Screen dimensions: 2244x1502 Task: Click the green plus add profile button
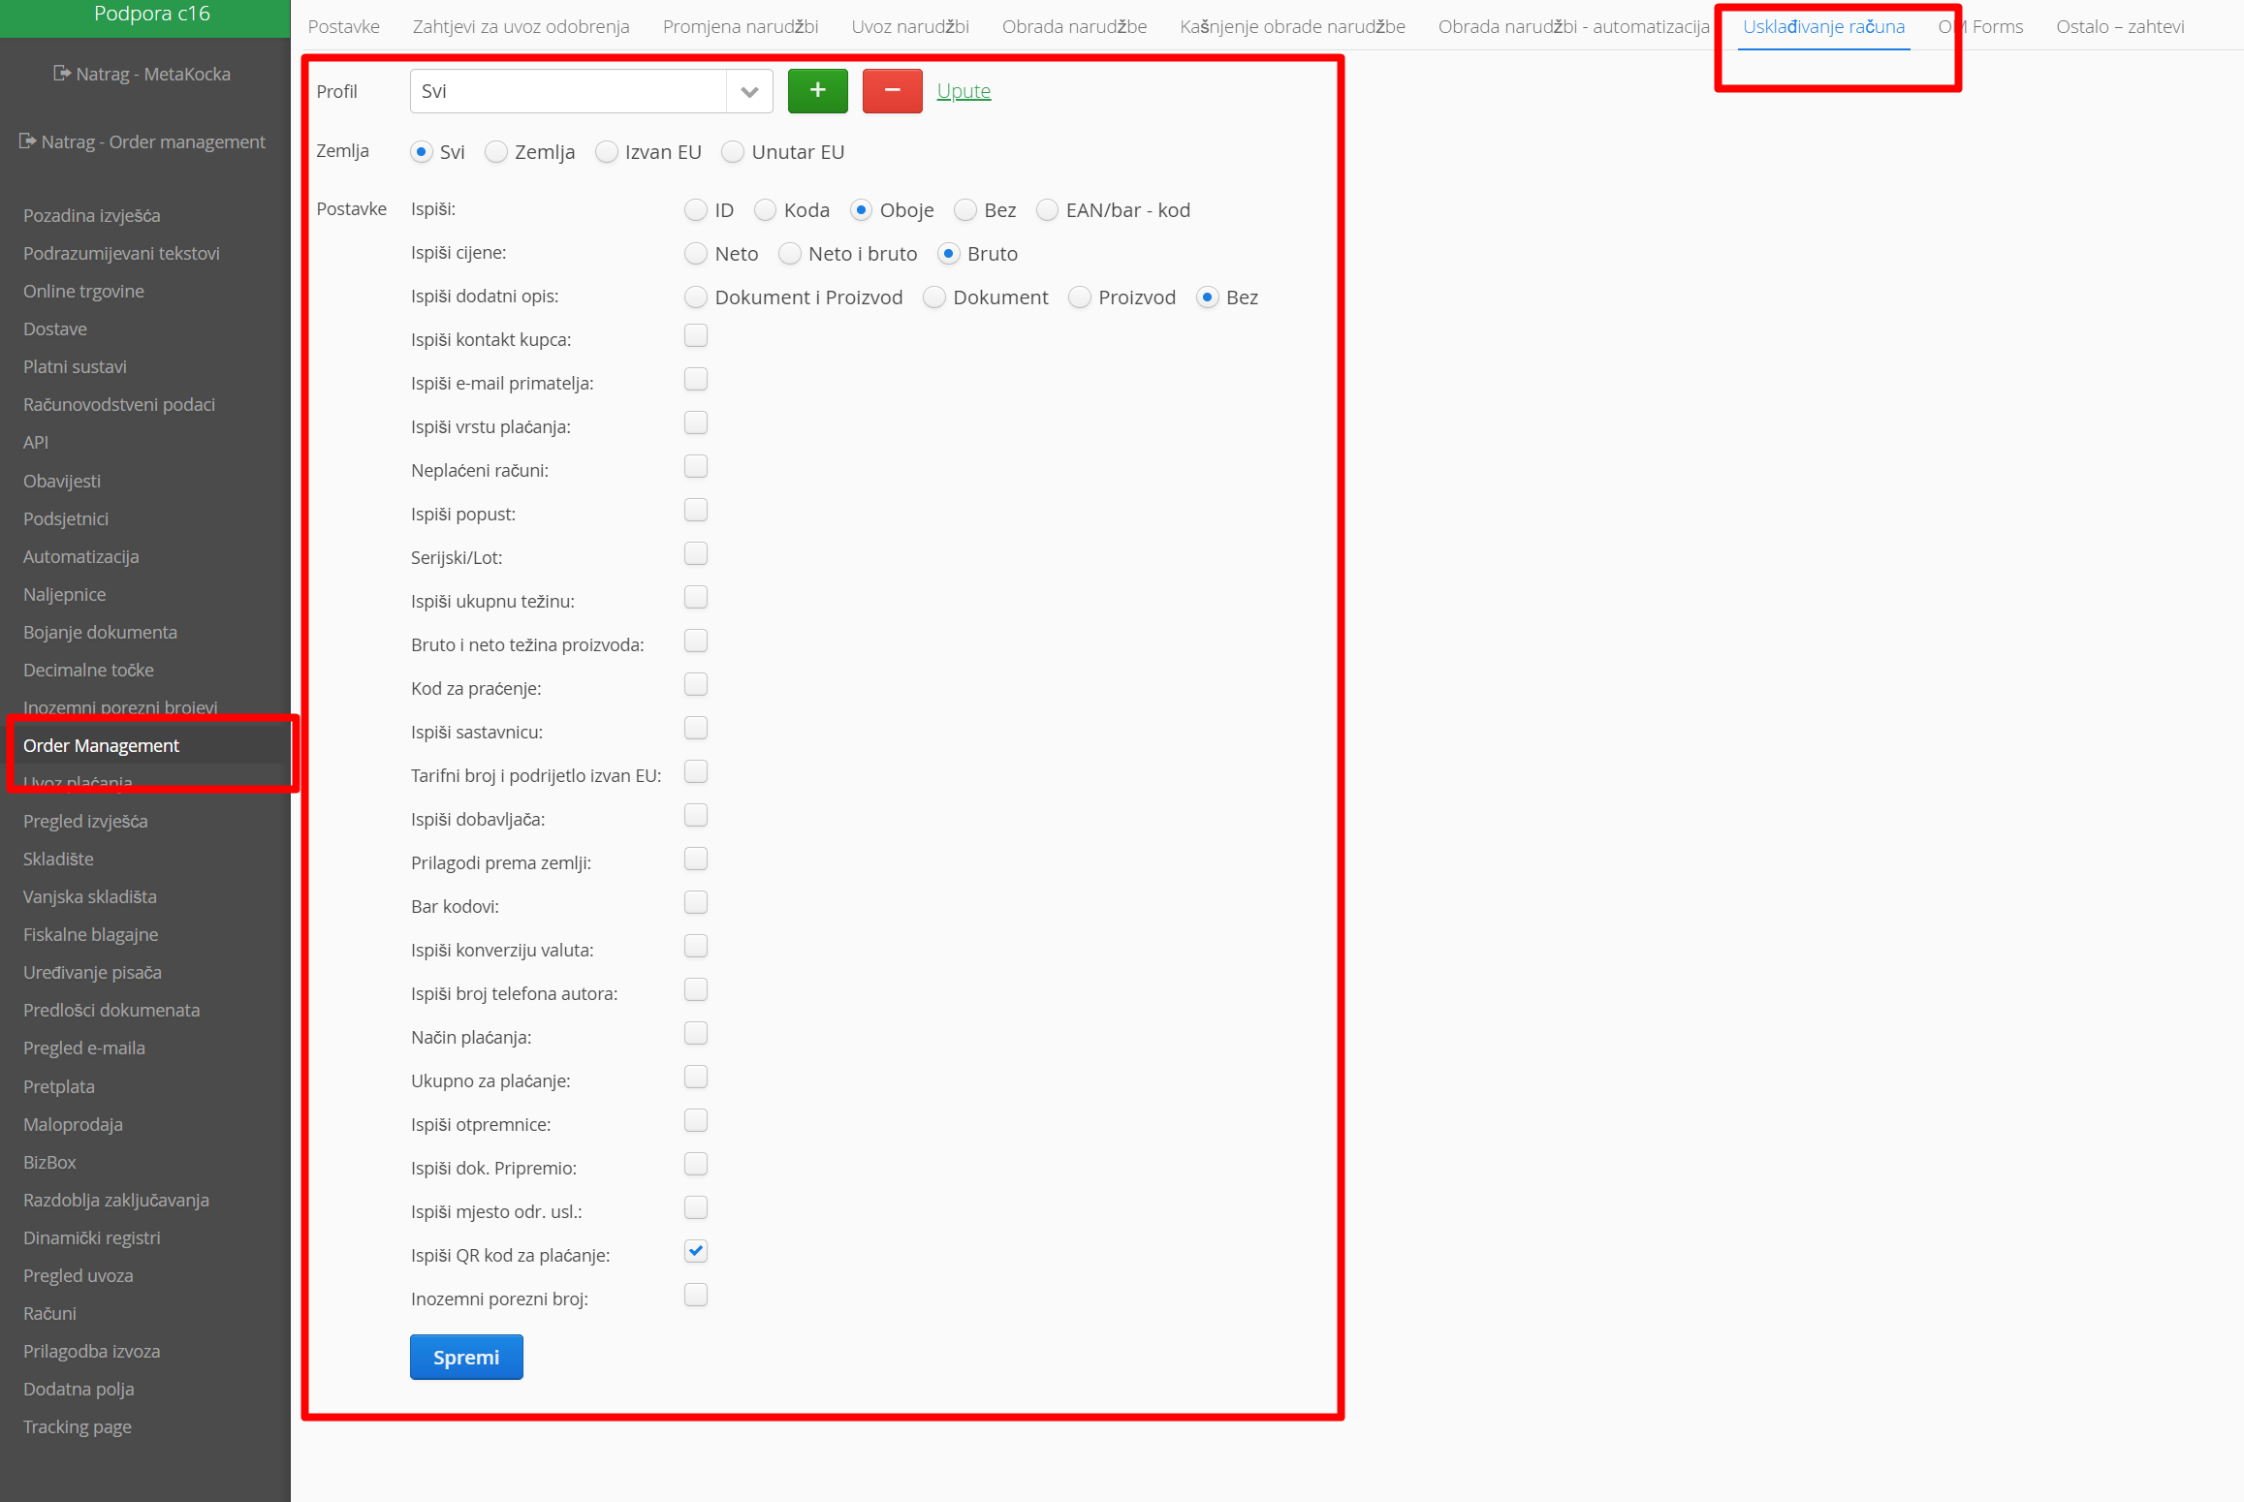tap(817, 91)
